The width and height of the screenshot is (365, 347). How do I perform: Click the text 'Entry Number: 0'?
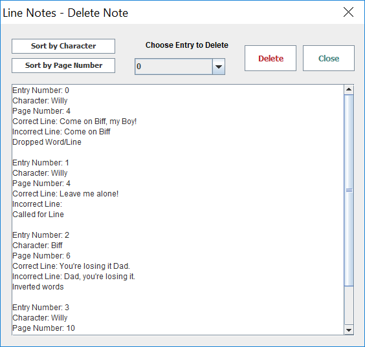41,90
